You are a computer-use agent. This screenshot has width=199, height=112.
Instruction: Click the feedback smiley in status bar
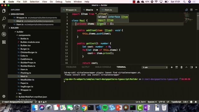[191, 102]
